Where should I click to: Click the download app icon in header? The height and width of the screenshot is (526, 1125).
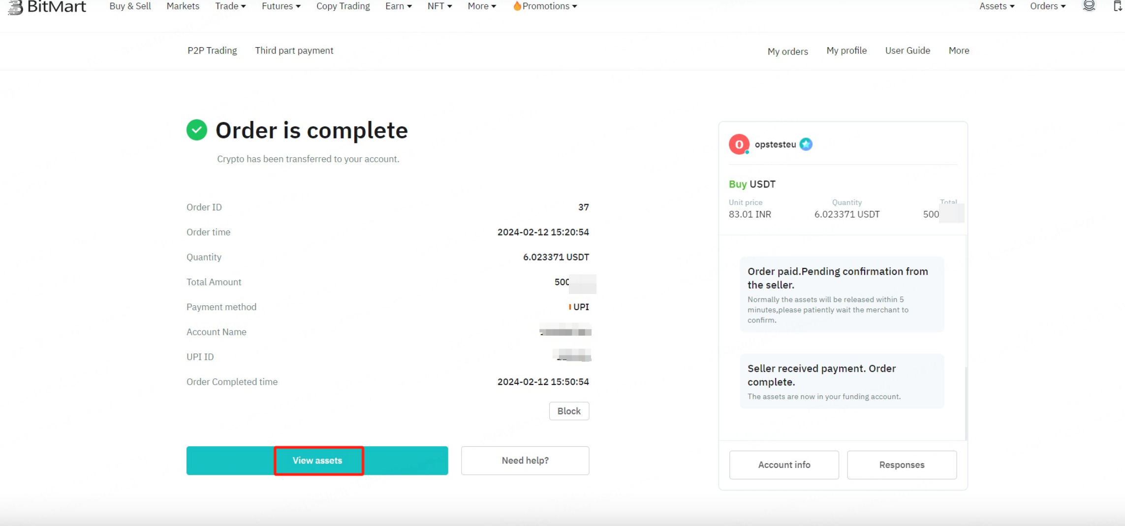(1118, 6)
